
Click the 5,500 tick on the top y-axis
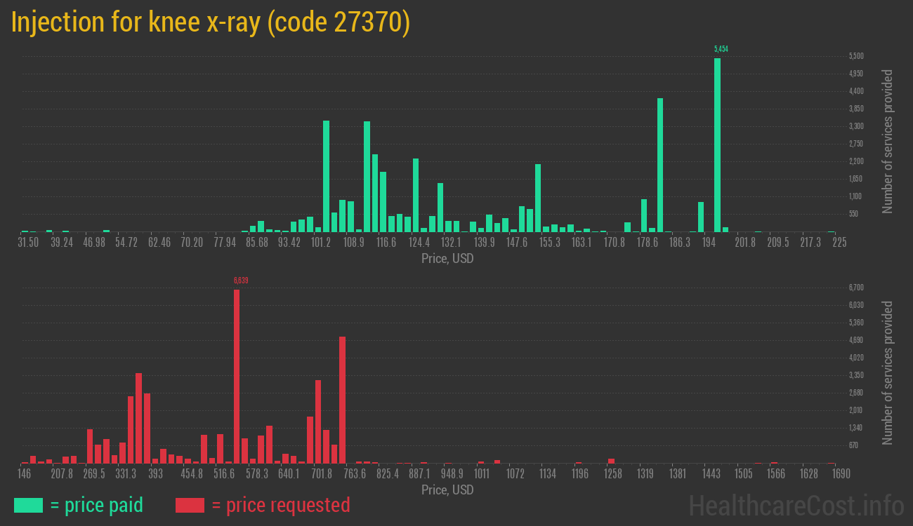click(x=856, y=56)
